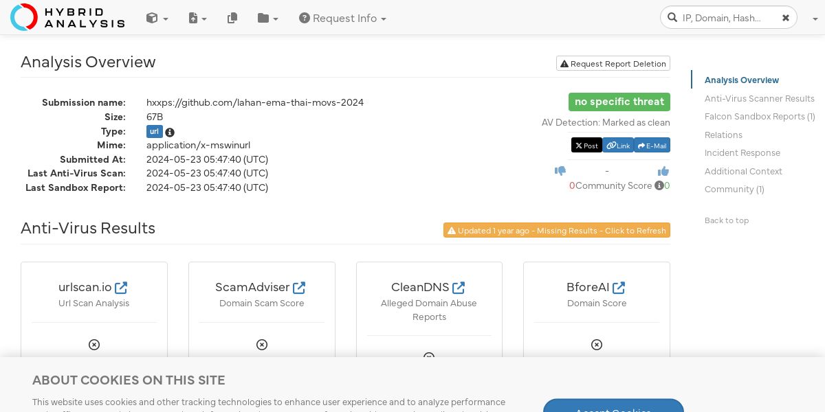Go to Analysis Overview sidebar section
Screen dimensions: 825x412
pos(742,80)
